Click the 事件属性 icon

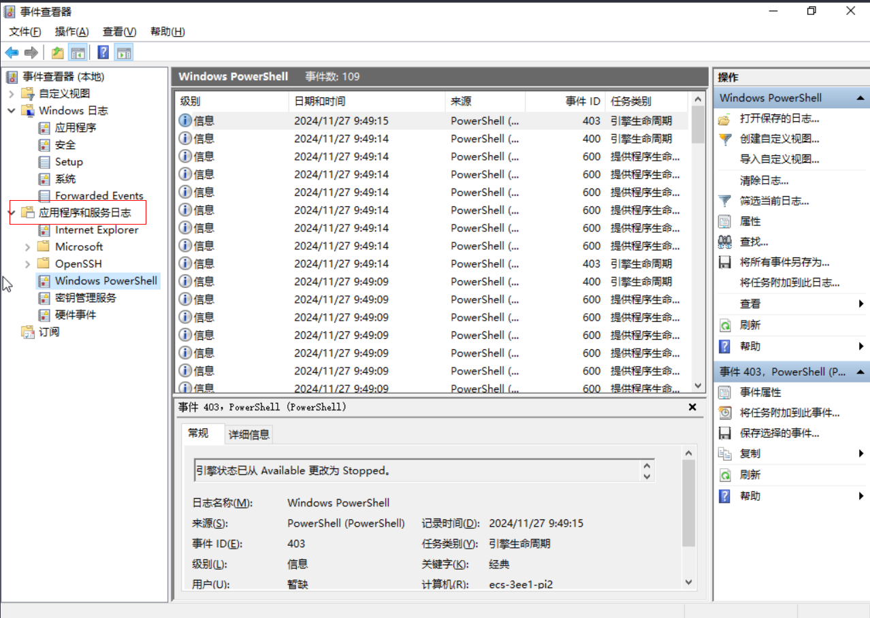coord(725,393)
